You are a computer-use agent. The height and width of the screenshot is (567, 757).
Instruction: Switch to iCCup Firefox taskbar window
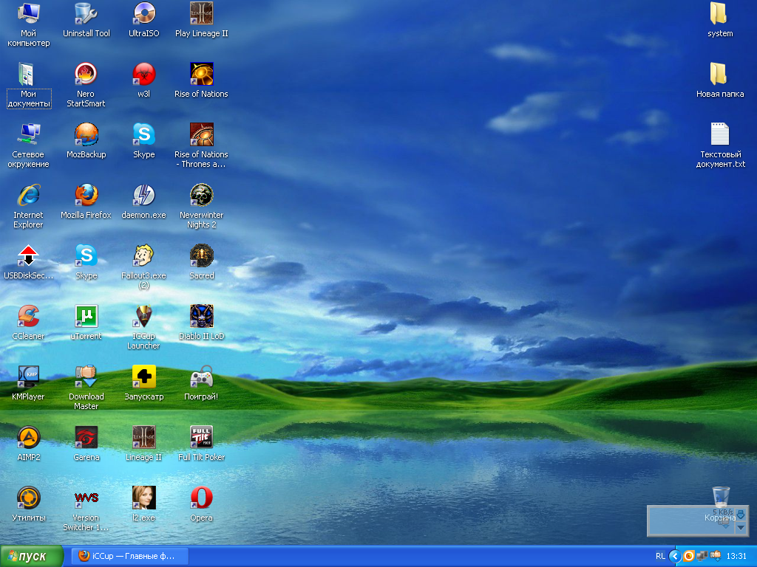click(129, 556)
